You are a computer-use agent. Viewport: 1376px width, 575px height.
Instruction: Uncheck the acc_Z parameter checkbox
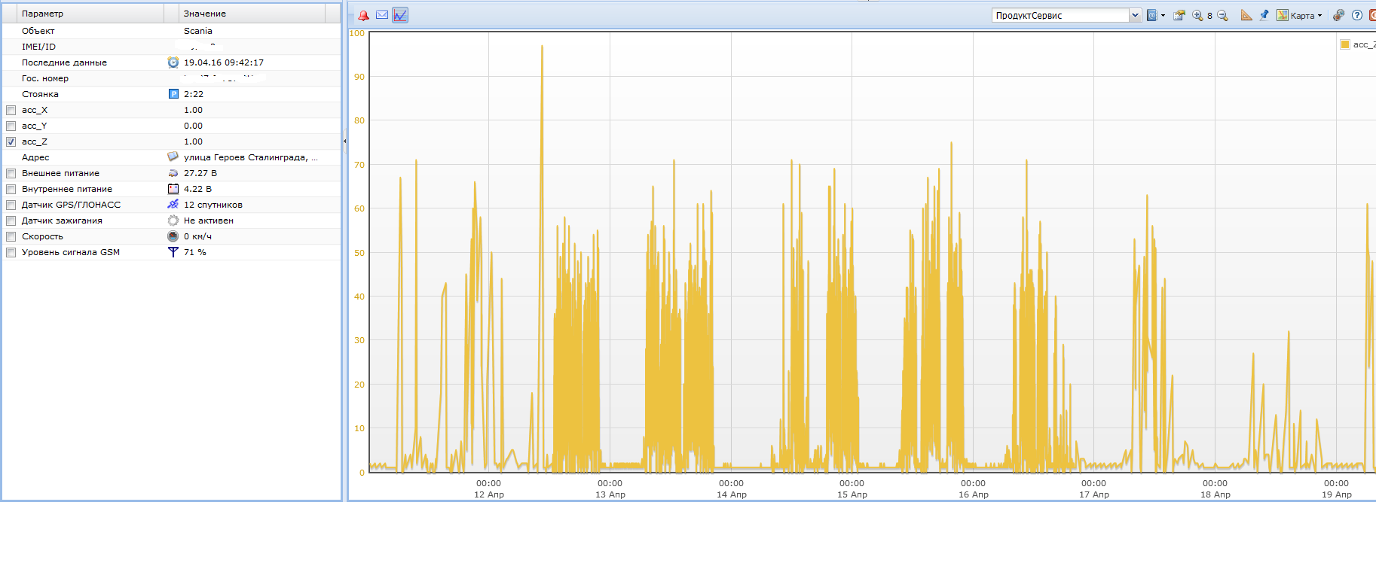11,141
